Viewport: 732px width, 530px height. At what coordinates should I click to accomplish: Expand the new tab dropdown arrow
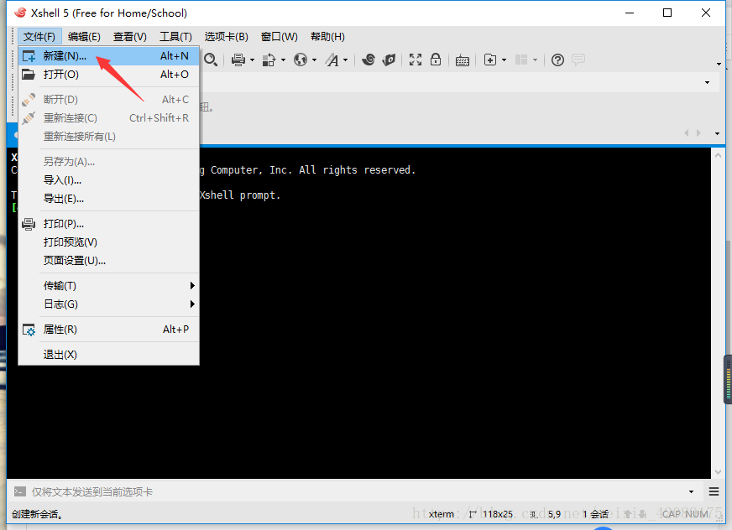point(504,60)
